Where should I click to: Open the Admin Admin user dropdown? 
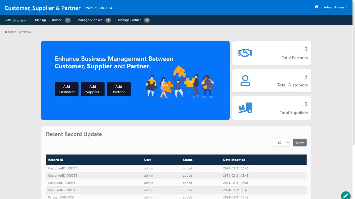click(x=335, y=7)
